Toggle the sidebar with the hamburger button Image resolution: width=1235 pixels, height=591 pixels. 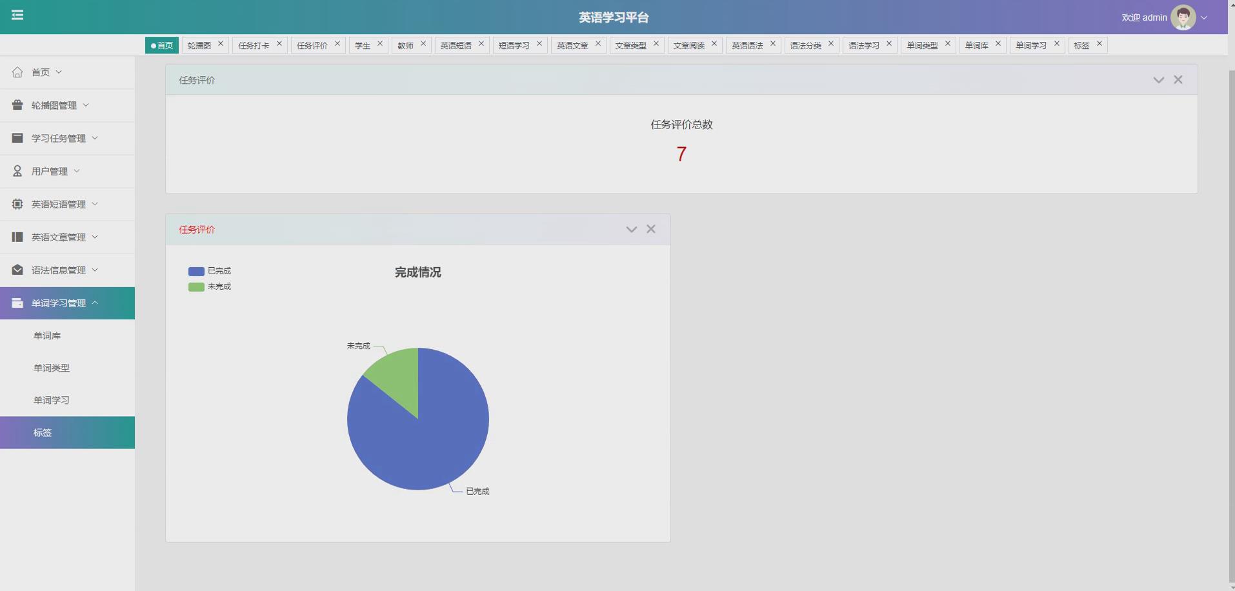pyautogui.click(x=17, y=15)
